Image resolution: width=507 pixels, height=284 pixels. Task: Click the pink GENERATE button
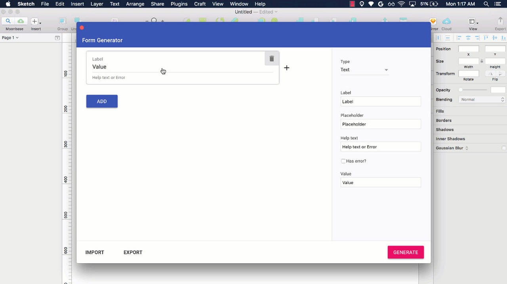[406, 252]
